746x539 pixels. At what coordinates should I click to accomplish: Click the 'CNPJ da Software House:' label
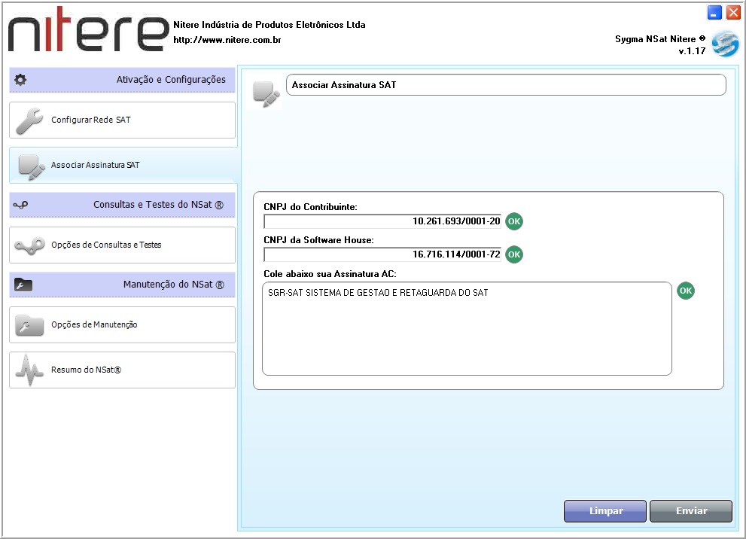318,240
